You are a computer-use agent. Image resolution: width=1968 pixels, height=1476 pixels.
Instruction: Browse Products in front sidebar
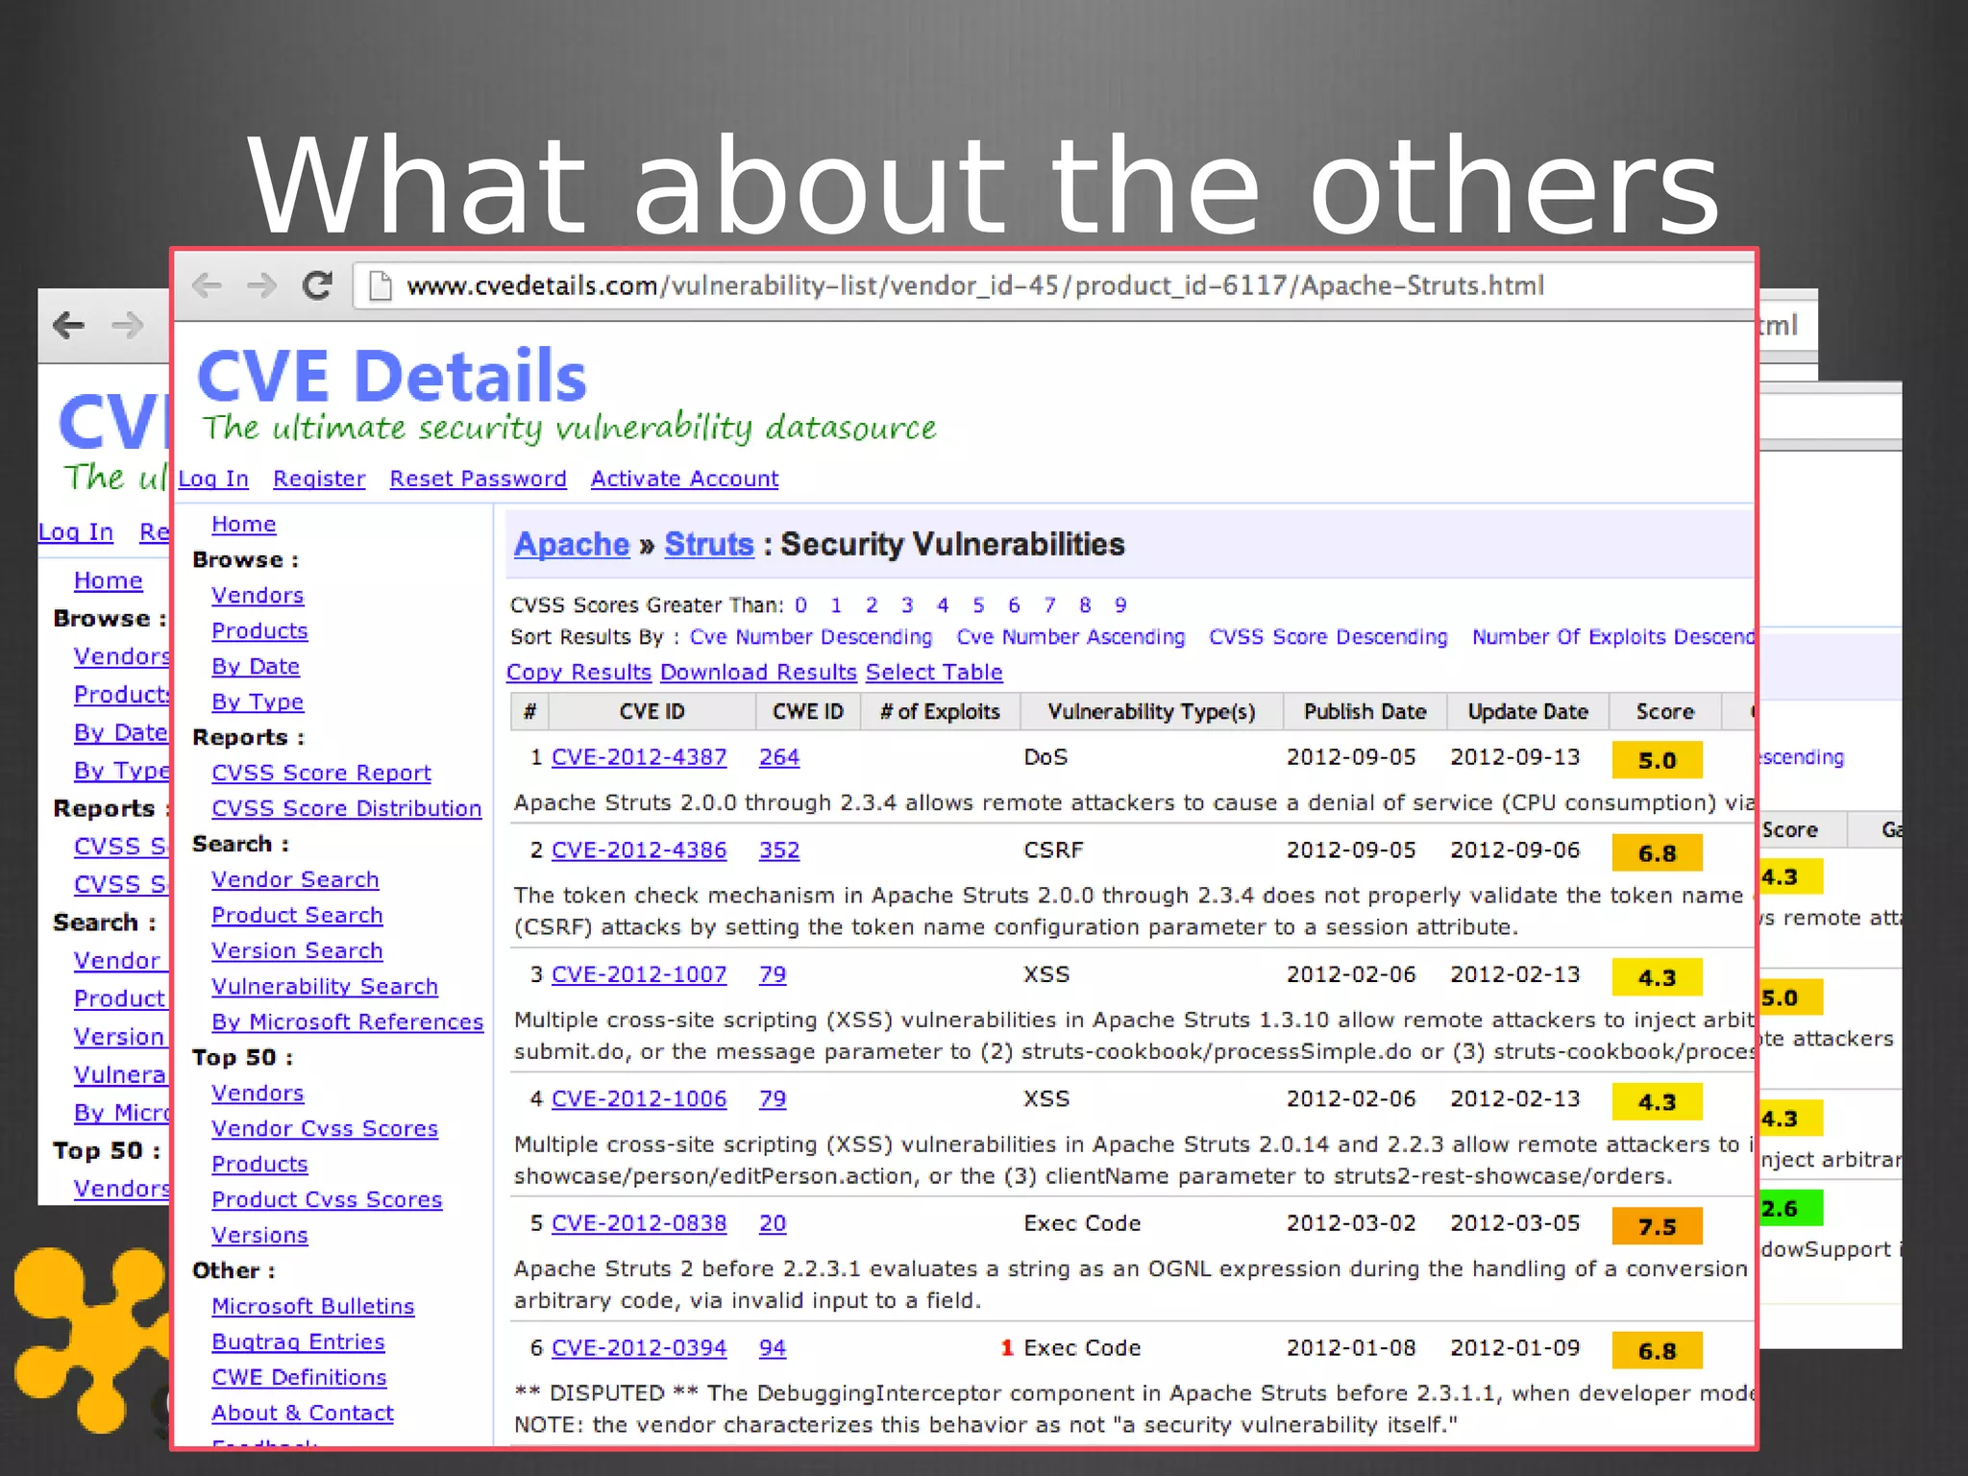259,631
